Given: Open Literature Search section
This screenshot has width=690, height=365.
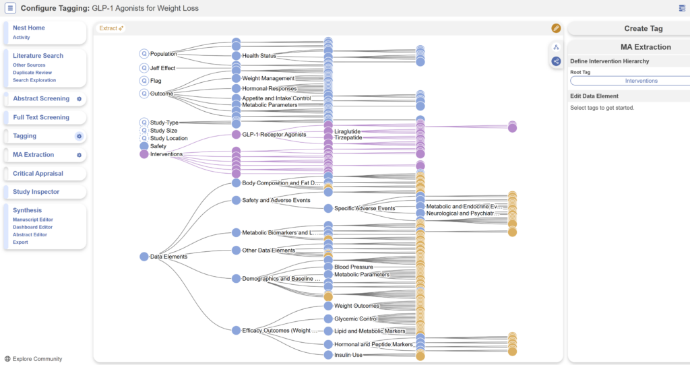Looking at the screenshot, I should [38, 56].
